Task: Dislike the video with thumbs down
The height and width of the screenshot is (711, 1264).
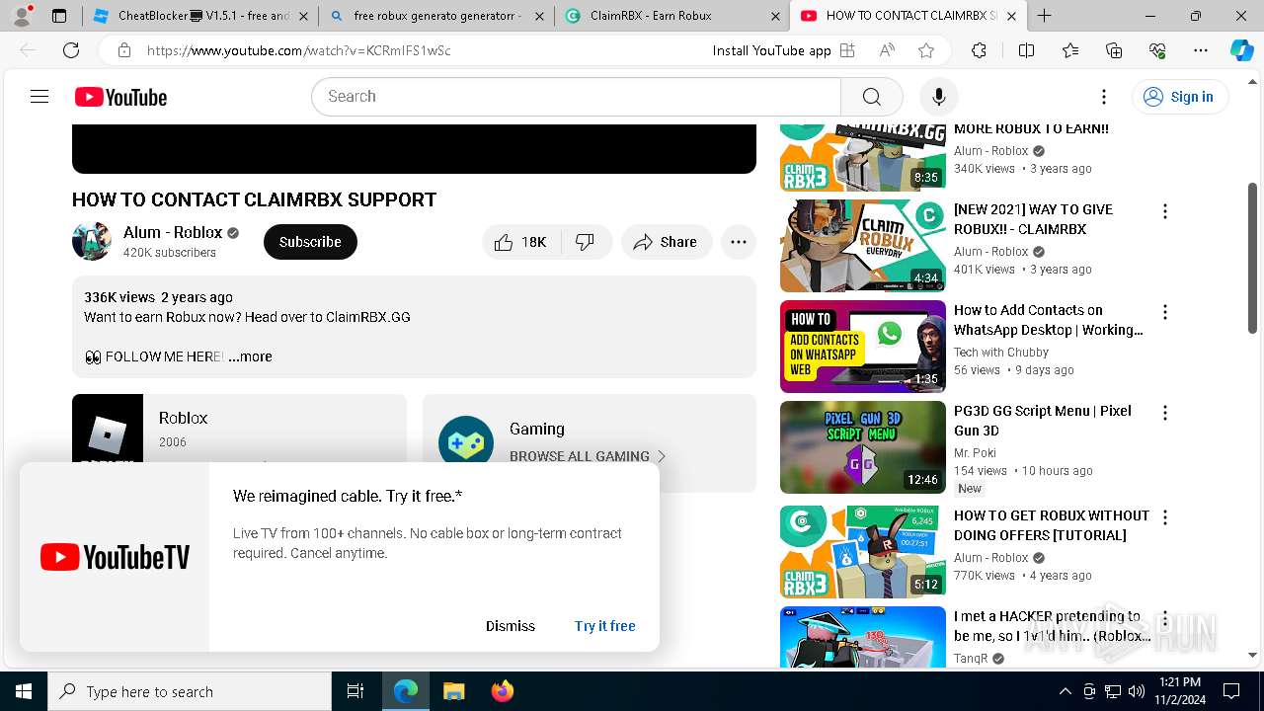Action: click(x=586, y=242)
